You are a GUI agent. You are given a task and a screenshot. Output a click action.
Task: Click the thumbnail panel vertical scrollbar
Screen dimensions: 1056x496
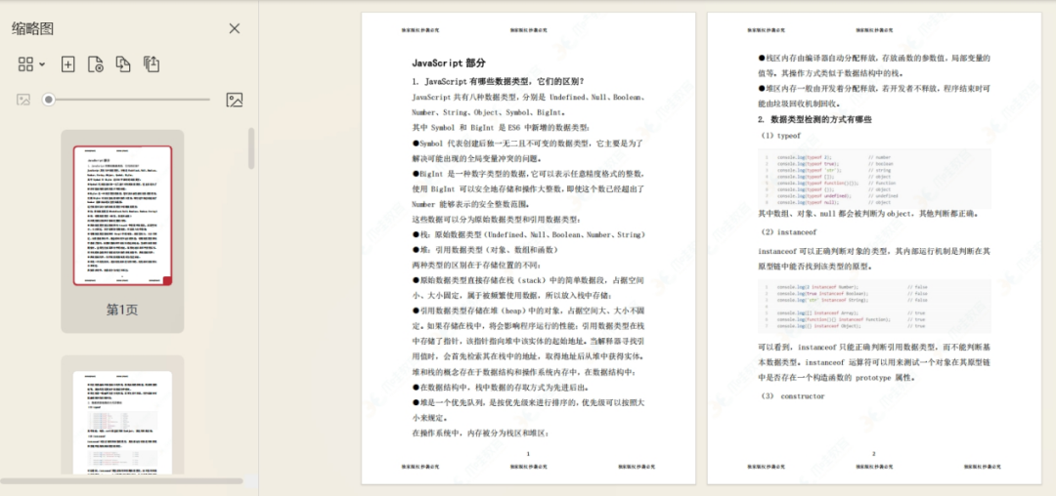click(x=252, y=148)
